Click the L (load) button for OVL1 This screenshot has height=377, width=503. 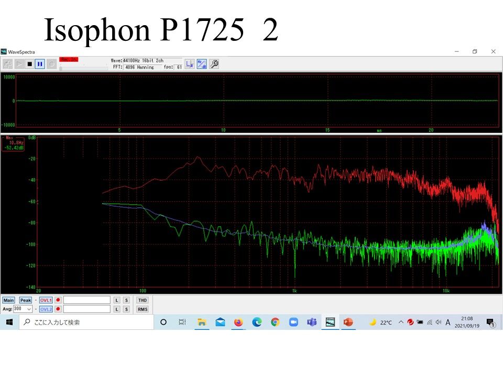pyautogui.click(x=117, y=301)
